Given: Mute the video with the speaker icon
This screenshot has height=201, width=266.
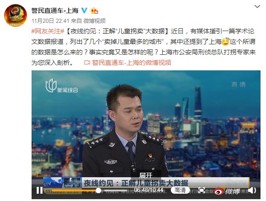Looking at the screenshot, I should pos(252,190).
